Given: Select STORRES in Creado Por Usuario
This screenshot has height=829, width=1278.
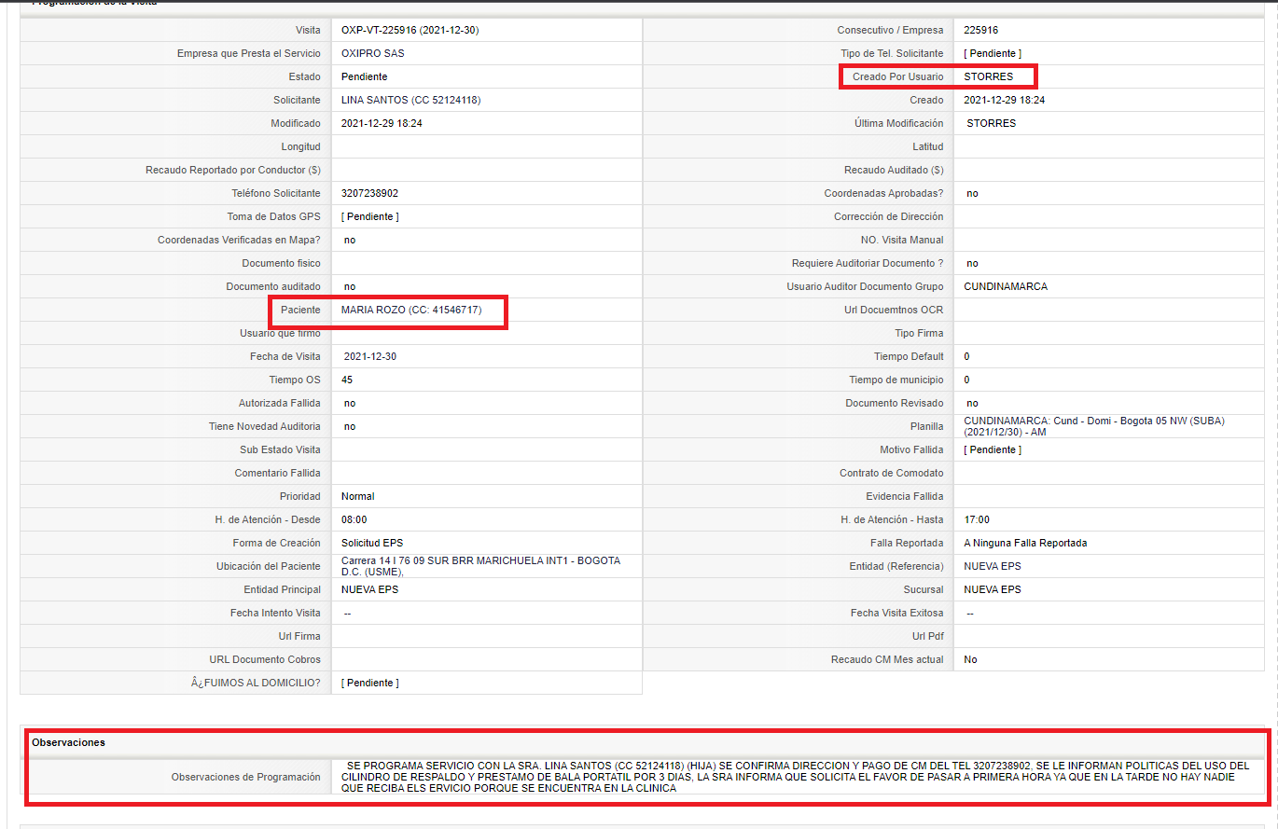Looking at the screenshot, I should pos(988,76).
